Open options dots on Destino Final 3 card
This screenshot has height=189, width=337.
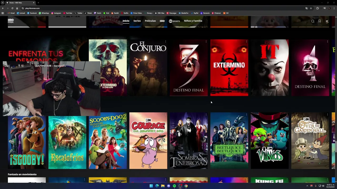click(206, 41)
